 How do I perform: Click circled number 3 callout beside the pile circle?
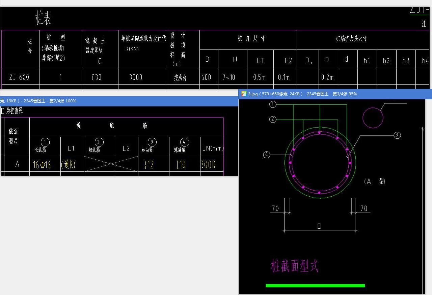[x=397, y=135]
